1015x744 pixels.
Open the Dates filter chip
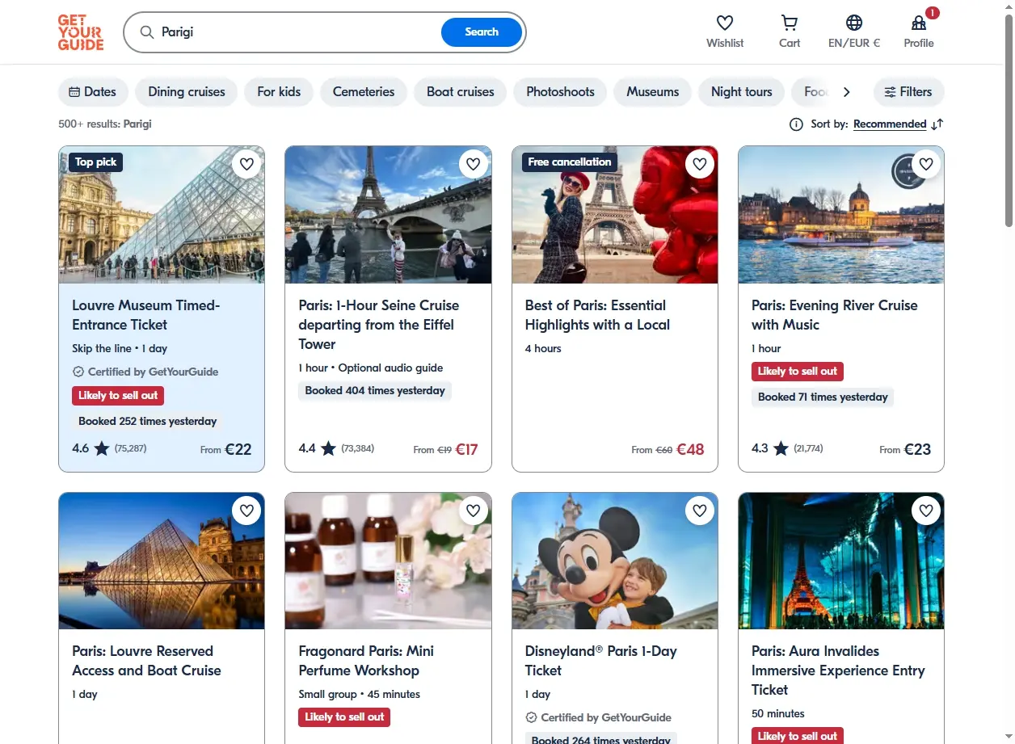coord(93,91)
